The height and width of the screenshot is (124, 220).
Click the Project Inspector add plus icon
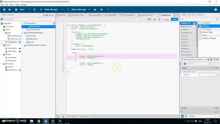click(50, 15)
